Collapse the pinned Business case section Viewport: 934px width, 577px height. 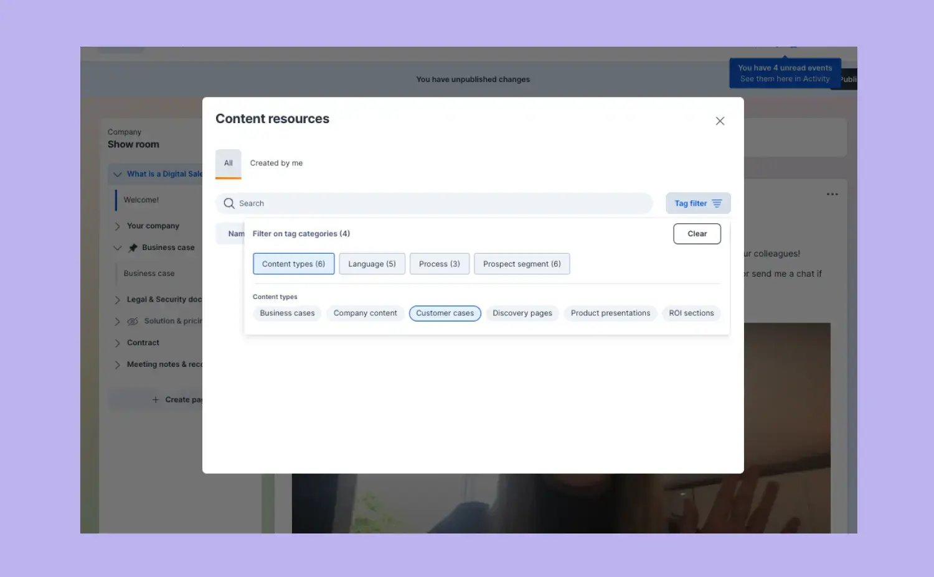coord(117,247)
